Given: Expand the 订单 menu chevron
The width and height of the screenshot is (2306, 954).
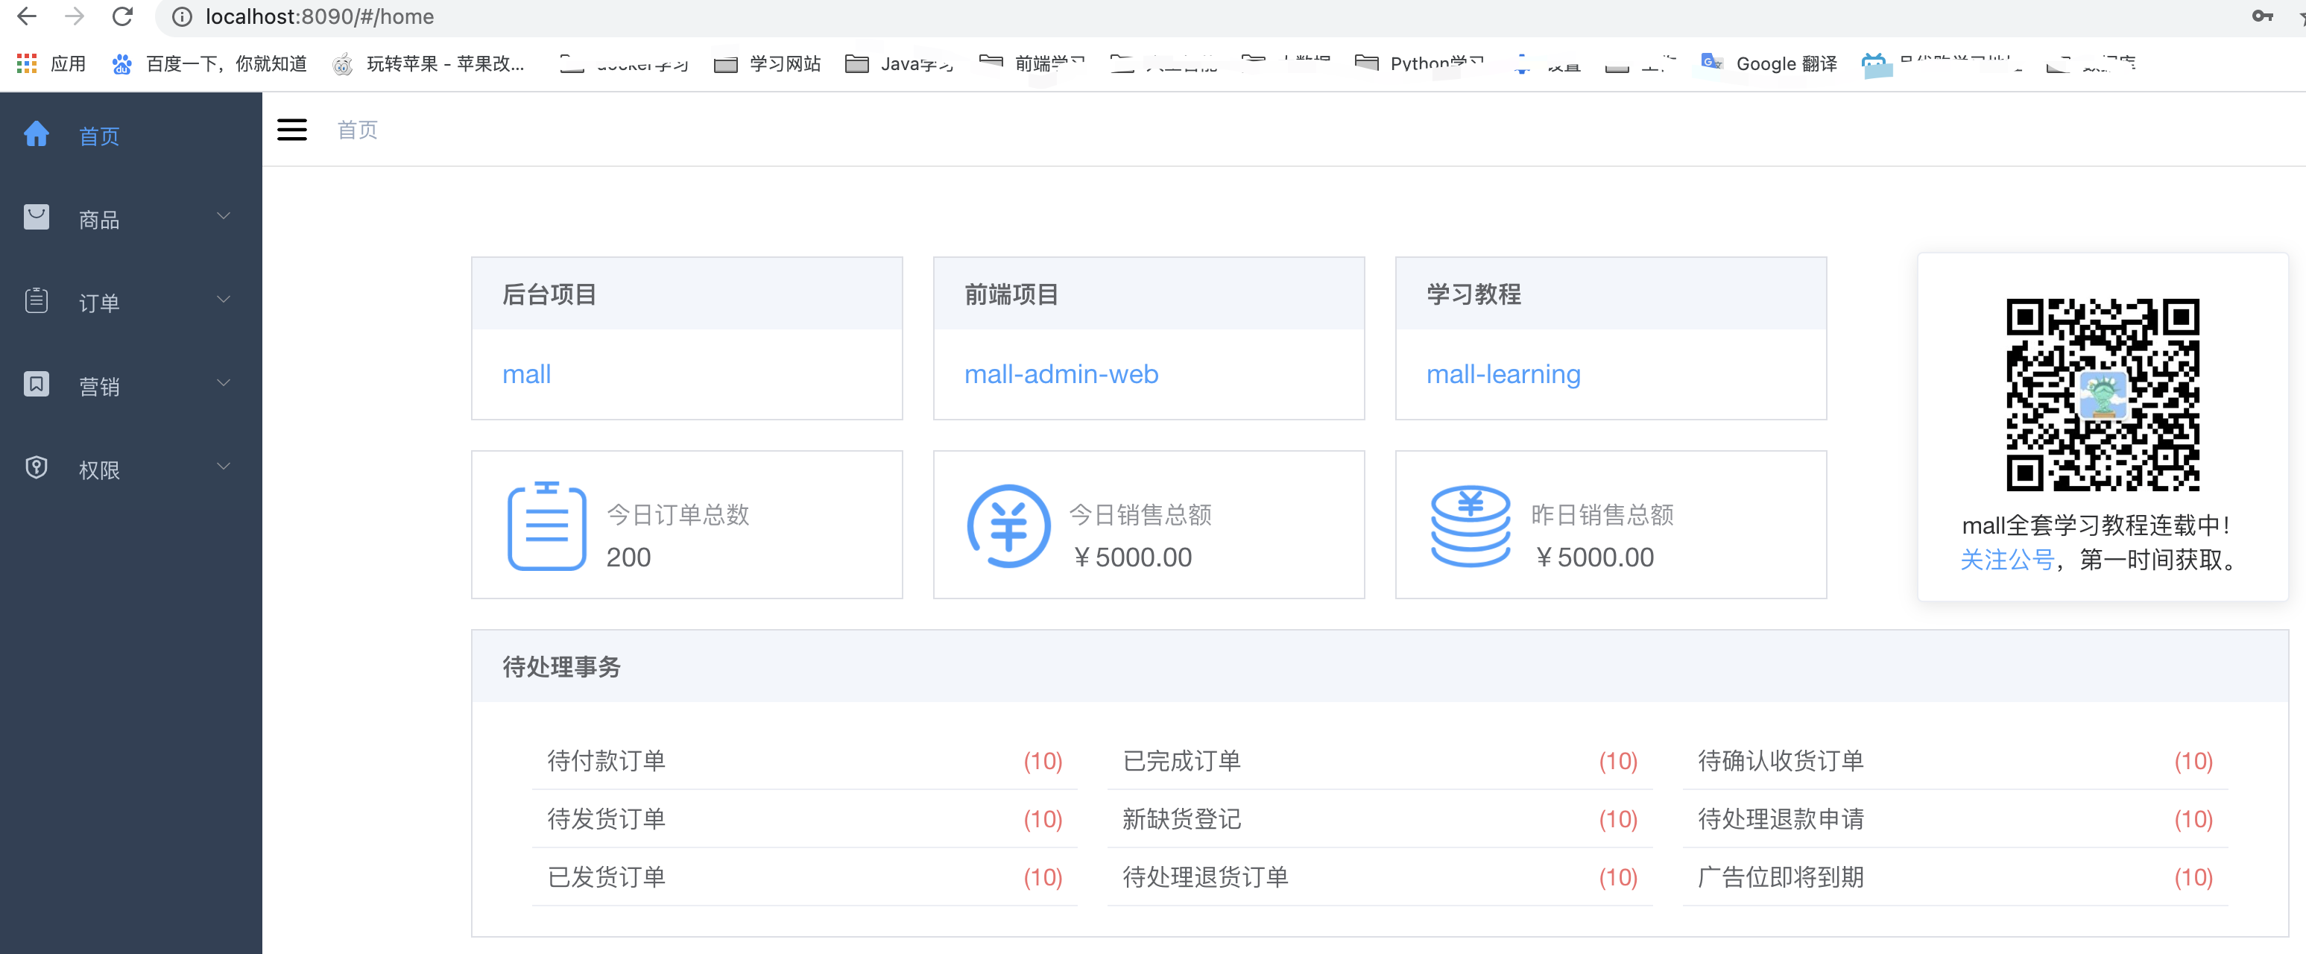Looking at the screenshot, I should point(224,300).
